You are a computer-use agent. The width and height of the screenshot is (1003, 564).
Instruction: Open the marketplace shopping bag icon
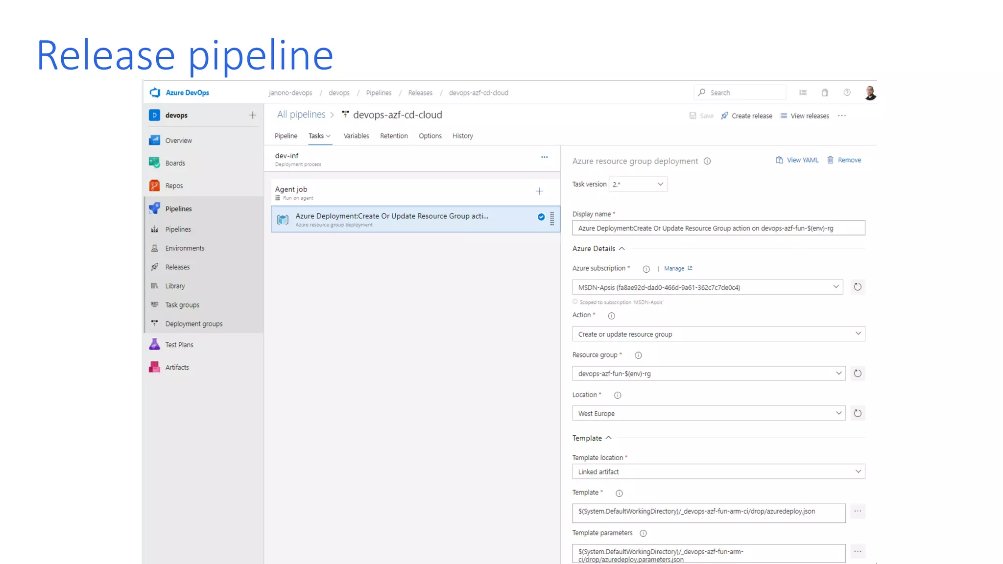click(825, 93)
